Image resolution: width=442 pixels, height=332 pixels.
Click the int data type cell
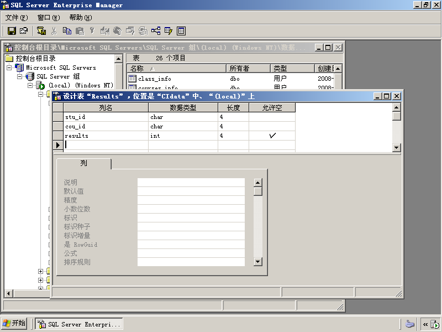183,136
